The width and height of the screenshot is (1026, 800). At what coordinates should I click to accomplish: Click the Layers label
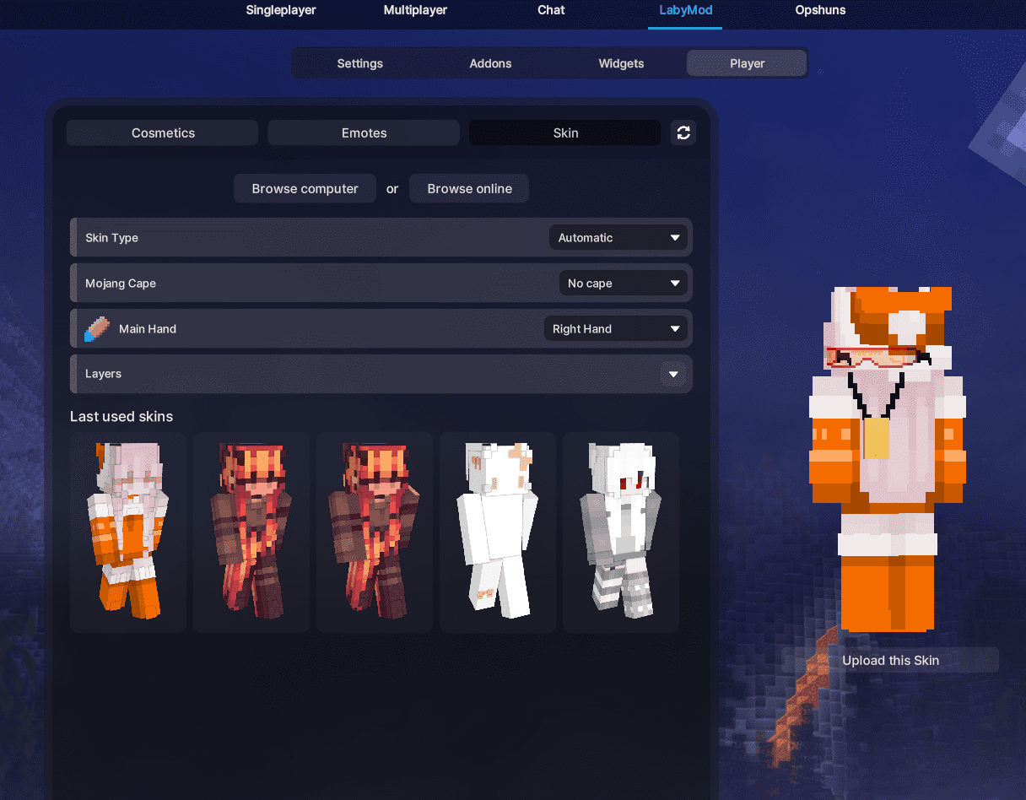pos(103,374)
